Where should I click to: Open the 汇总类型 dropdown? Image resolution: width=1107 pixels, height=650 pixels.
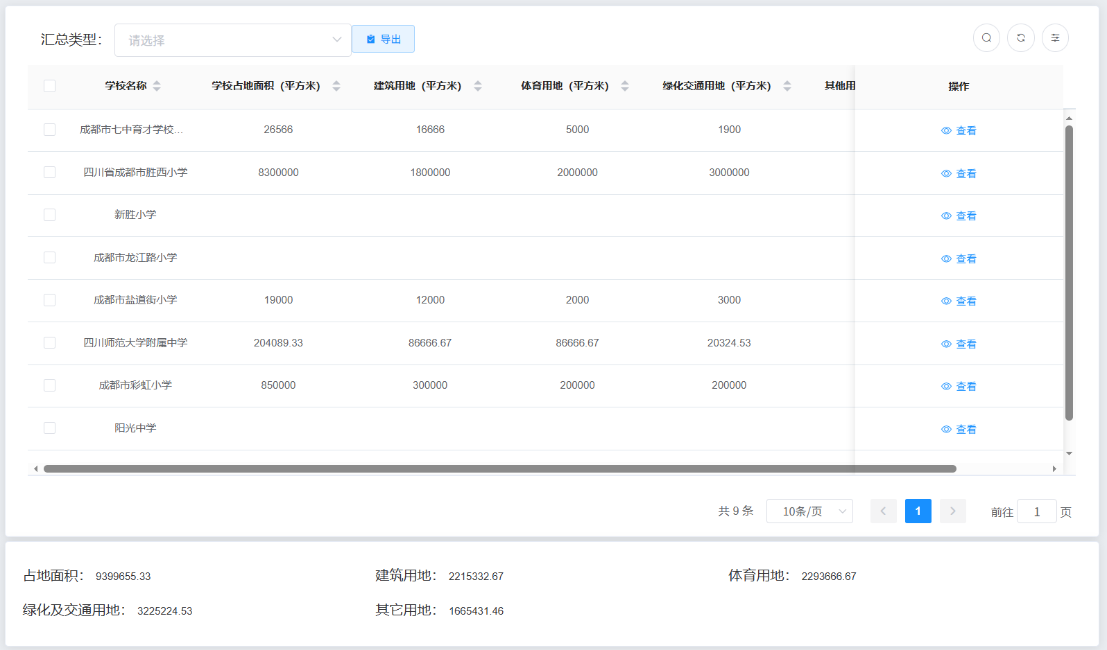[x=232, y=40]
